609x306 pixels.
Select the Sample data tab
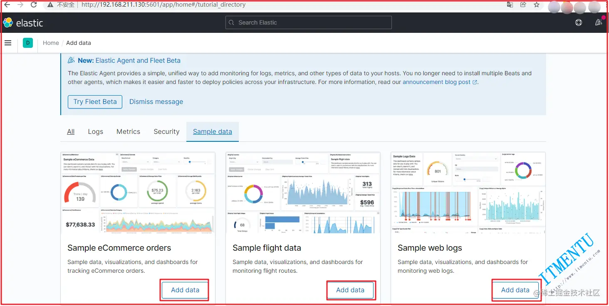[213, 131]
